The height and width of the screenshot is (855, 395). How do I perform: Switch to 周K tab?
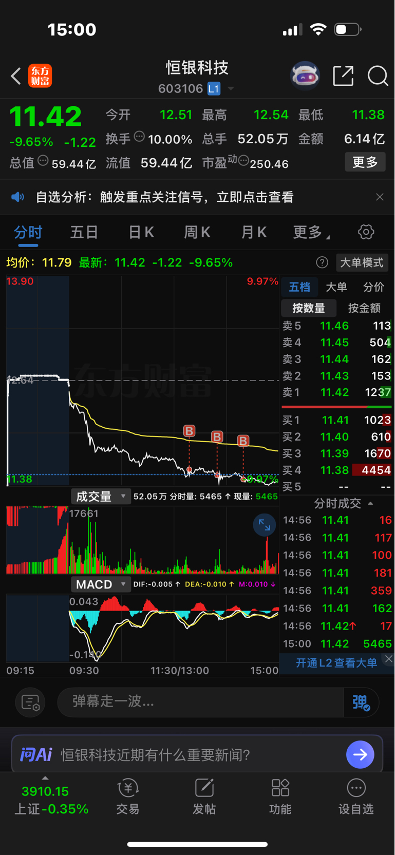tap(197, 233)
